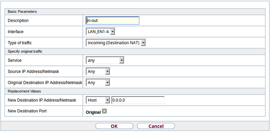Open the New Destination Host type dropdown

tap(98, 100)
